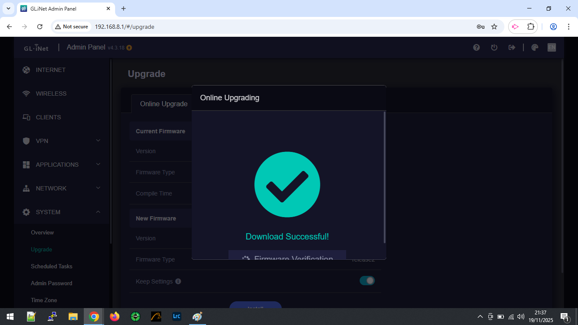Screen dimensions: 578x325
Task: Select the WIRELESS wifi icon
Action: (x=26, y=94)
